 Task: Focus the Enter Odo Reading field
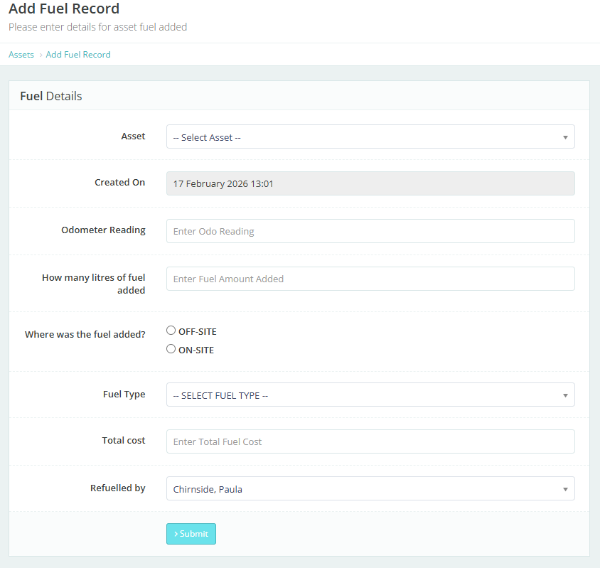coord(370,231)
